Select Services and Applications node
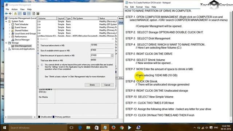 pos(23,49)
